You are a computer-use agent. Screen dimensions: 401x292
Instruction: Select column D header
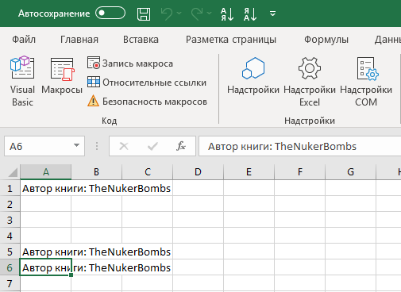[198, 172]
